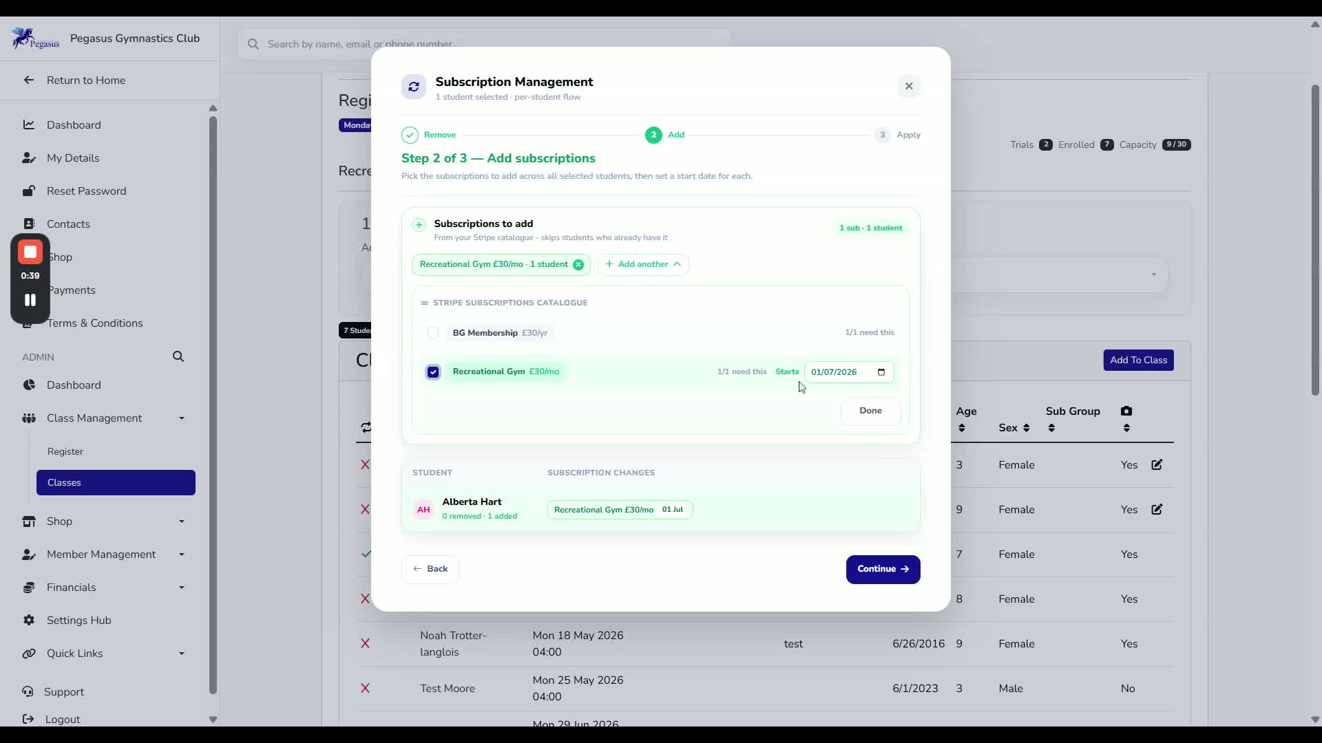This screenshot has height=743, width=1322.
Task: Check the BG Membership checkbox
Action: (433, 333)
